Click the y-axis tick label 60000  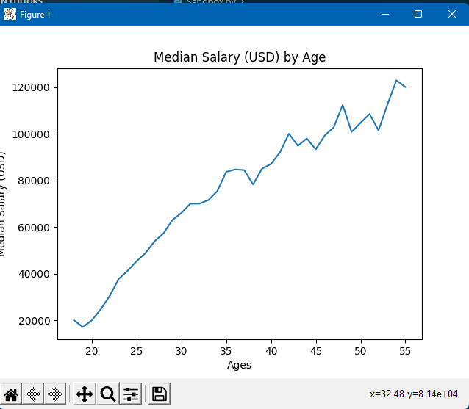coord(34,228)
